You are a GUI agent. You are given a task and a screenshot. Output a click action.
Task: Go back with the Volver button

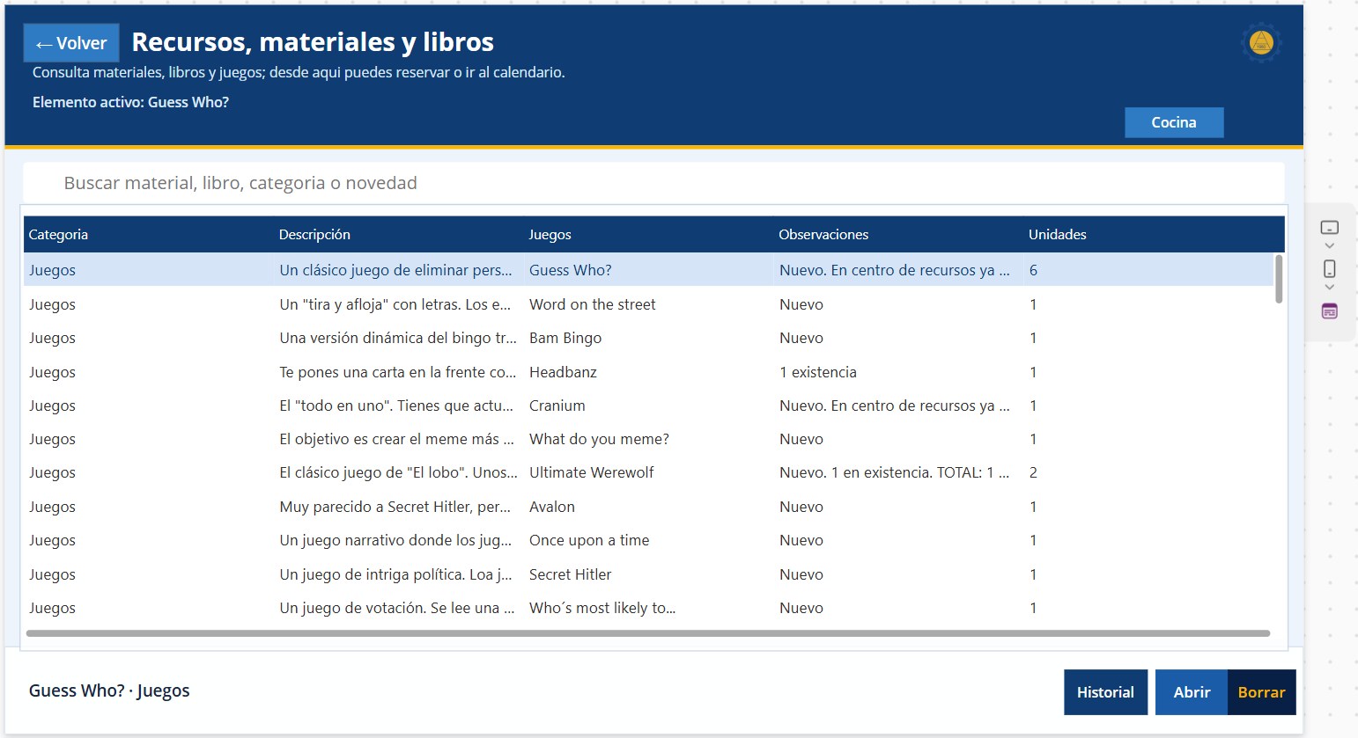[x=71, y=43]
